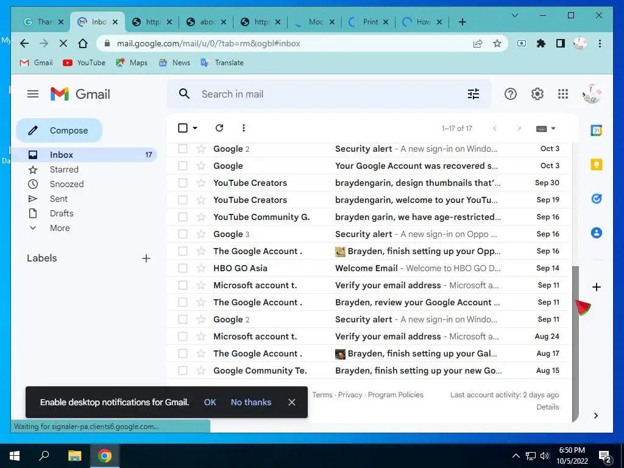Click the Compose button
This screenshot has height=468, width=624.
(59, 130)
